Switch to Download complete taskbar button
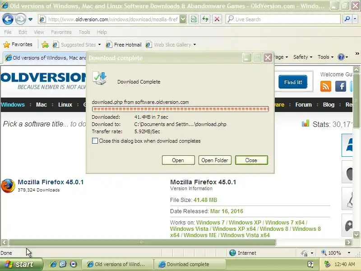Viewport: 361px width, 271px height. (190, 264)
